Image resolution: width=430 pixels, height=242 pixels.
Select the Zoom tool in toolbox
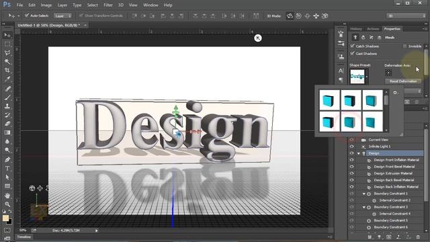tap(7, 204)
